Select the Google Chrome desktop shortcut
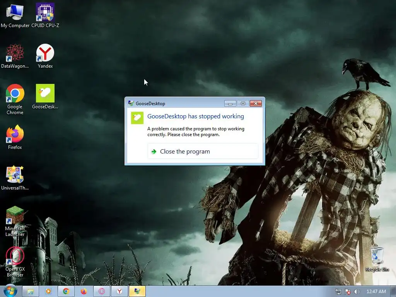The image size is (396, 297). 15,99
